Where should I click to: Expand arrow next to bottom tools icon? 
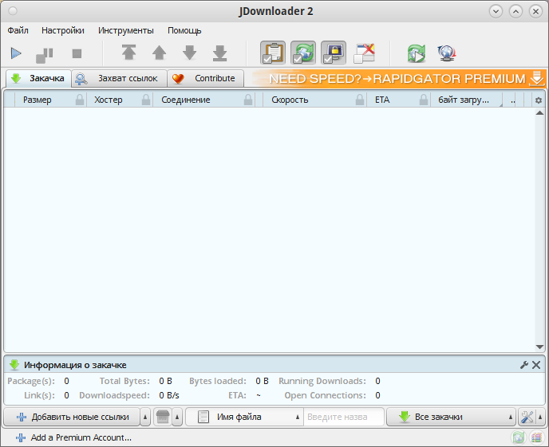coord(540,417)
